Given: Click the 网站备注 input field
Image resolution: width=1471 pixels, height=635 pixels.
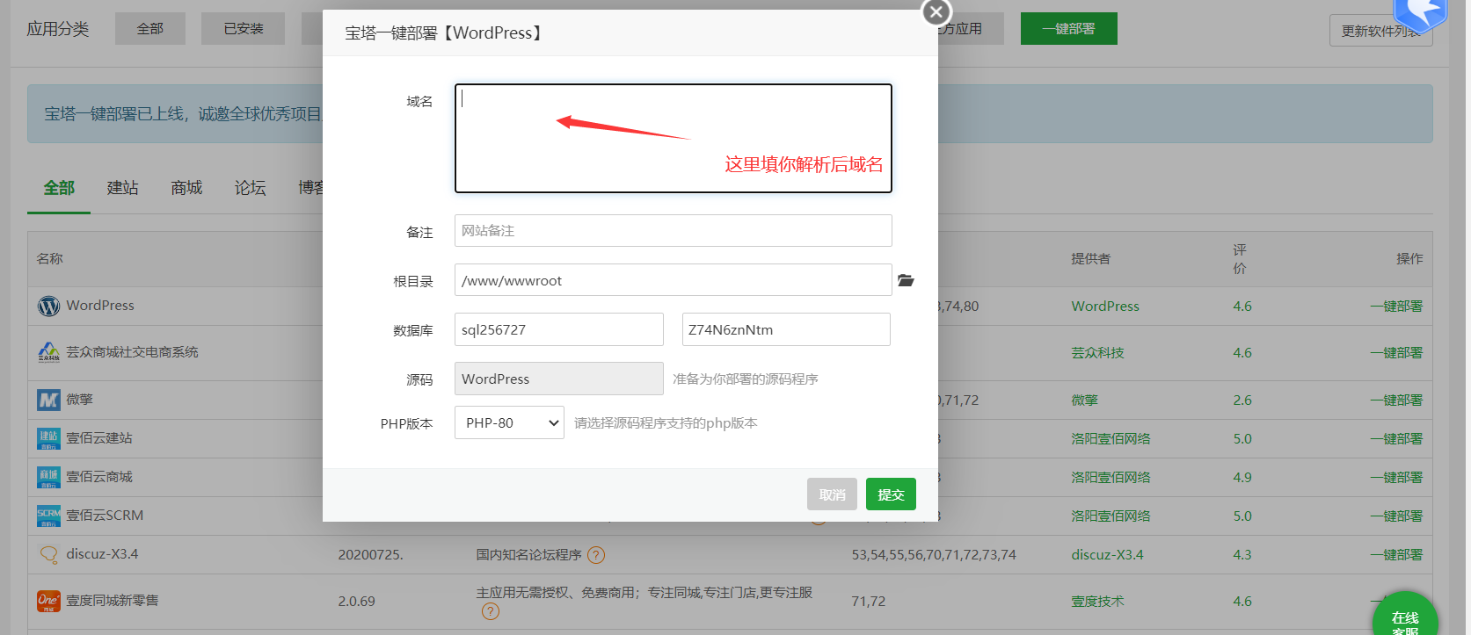Looking at the screenshot, I should [674, 231].
